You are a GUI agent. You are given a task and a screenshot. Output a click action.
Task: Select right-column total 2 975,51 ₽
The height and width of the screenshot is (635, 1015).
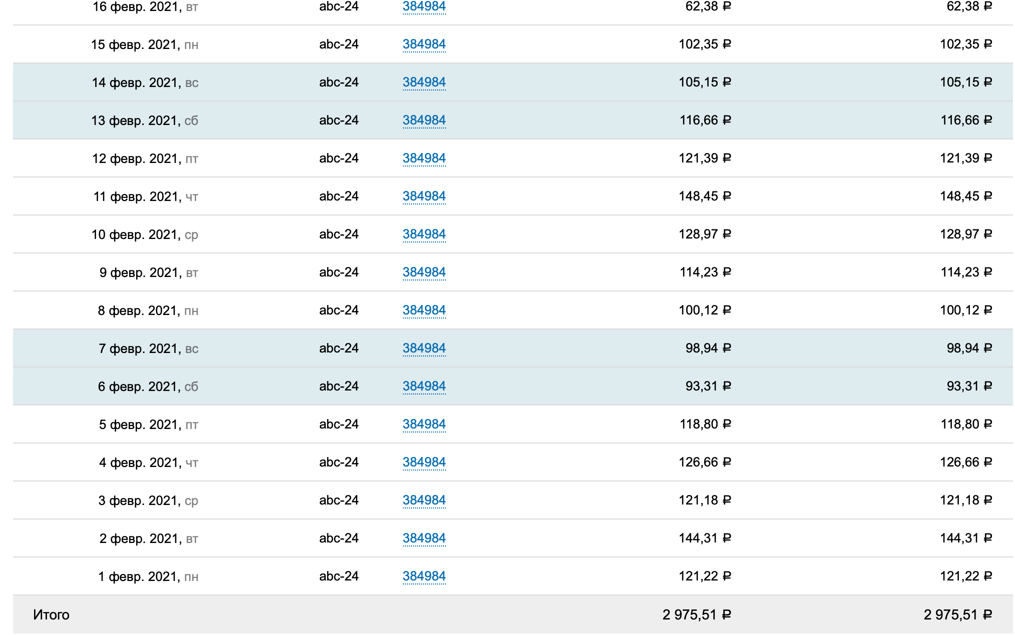958,614
